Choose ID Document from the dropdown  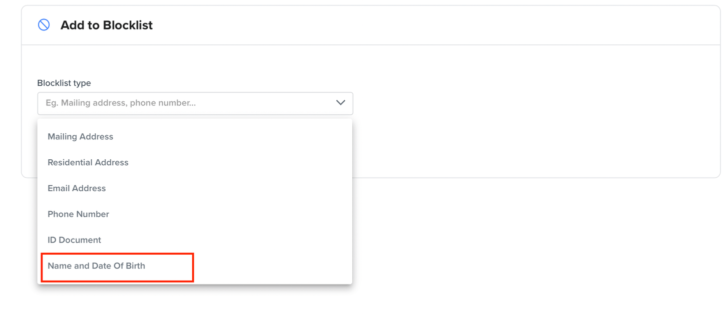[195, 240]
